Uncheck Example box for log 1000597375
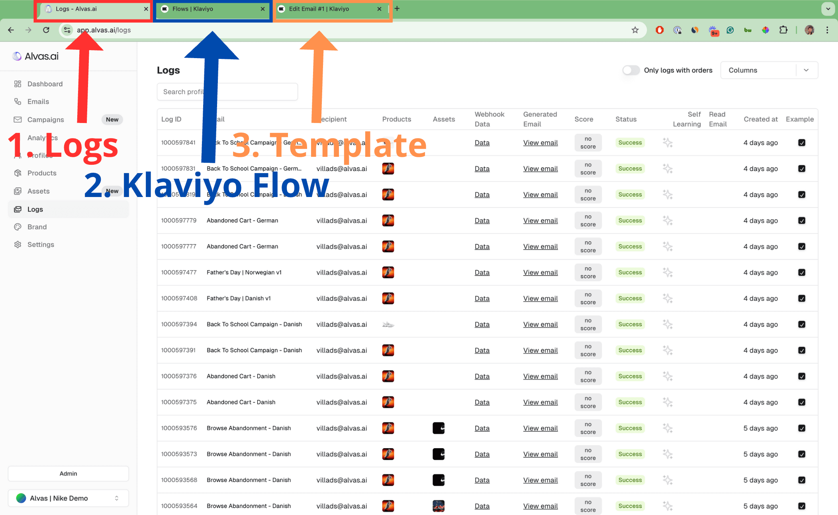Viewport: 838px width, 515px height. click(802, 402)
